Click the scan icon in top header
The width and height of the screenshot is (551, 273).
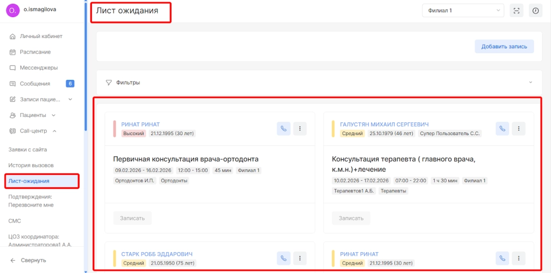pyautogui.click(x=516, y=11)
